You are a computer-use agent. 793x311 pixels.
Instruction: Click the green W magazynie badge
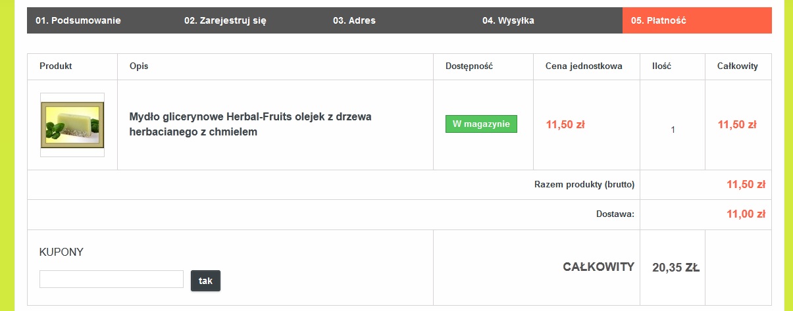481,124
